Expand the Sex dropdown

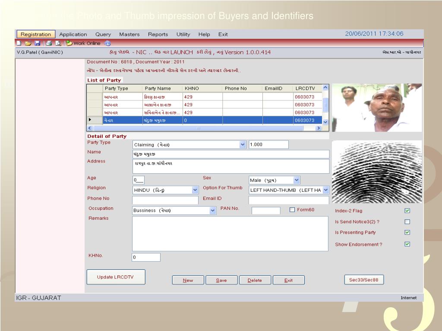[297, 180]
